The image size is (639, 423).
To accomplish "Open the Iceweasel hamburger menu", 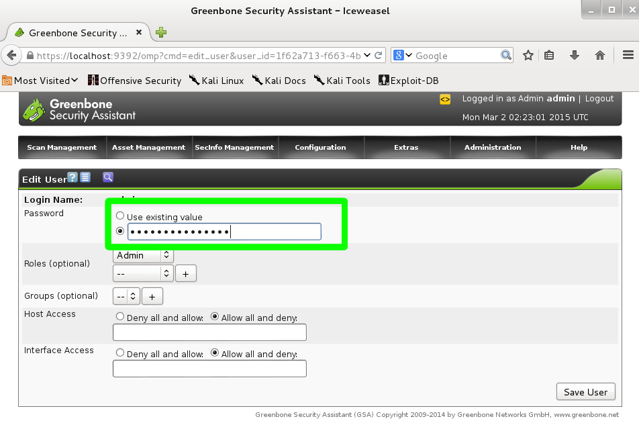I will tap(628, 55).
